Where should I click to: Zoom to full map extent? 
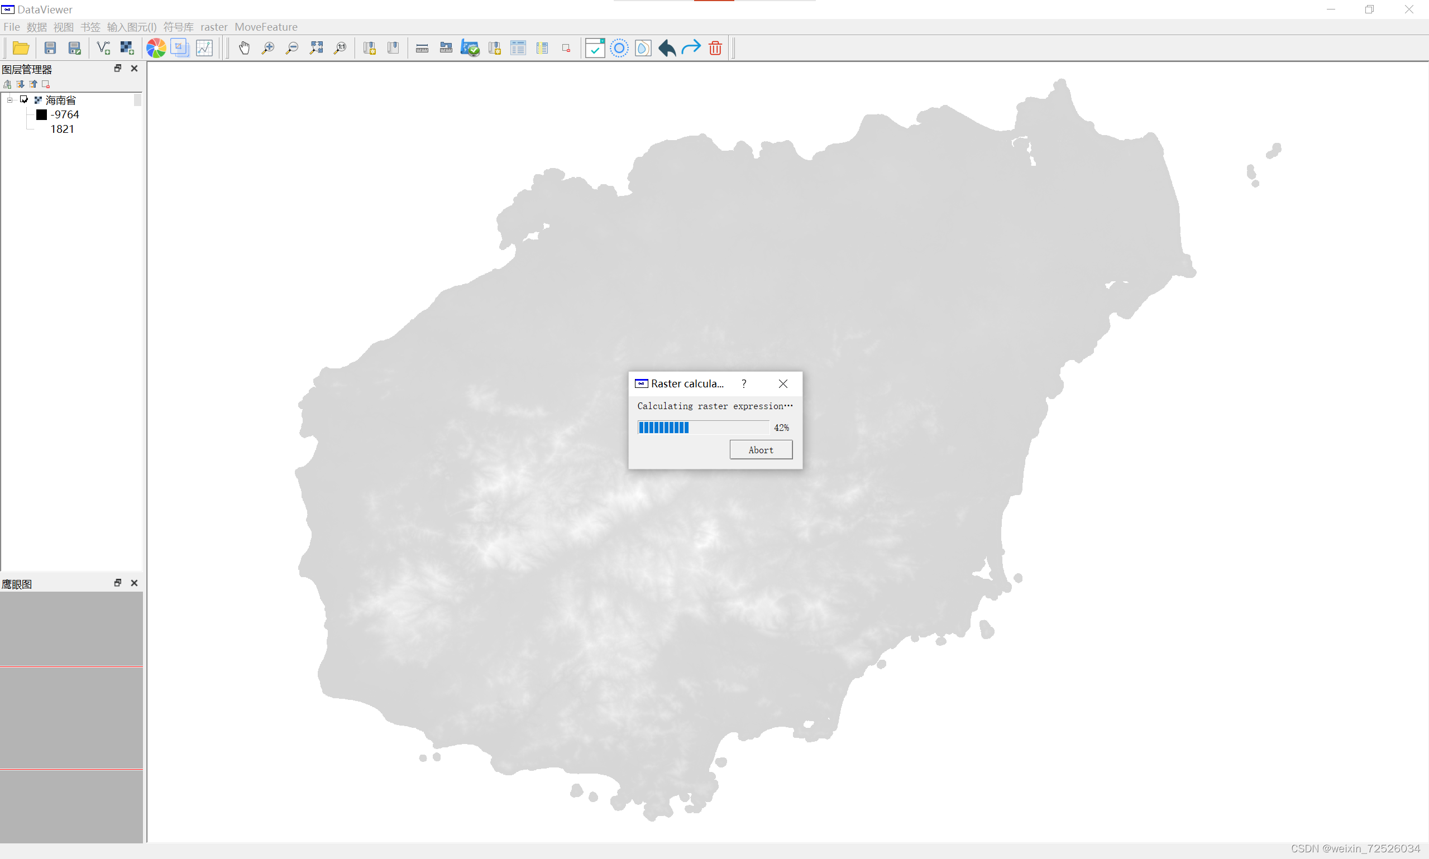point(316,47)
